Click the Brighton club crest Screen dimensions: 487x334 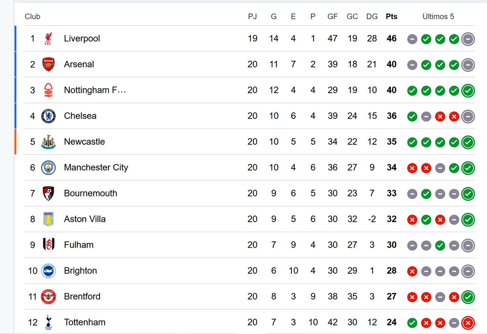pyautogui.click(x=48, y=271)
